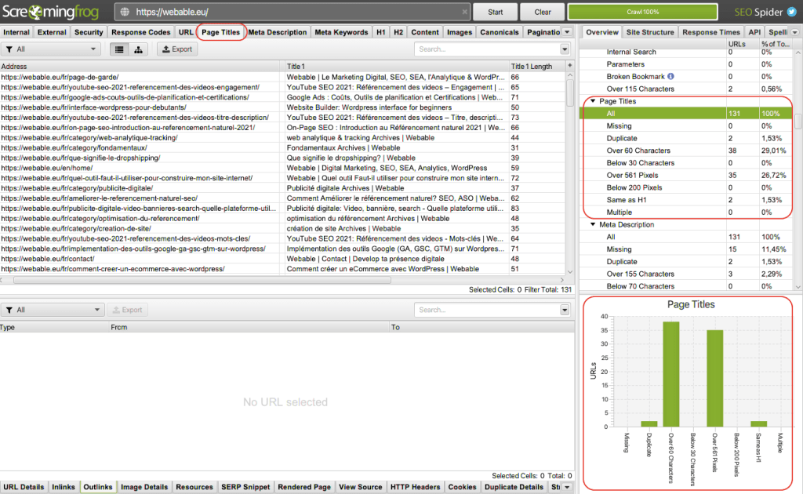Select the webable.eu/fr/contact/ row

(282, 259)
